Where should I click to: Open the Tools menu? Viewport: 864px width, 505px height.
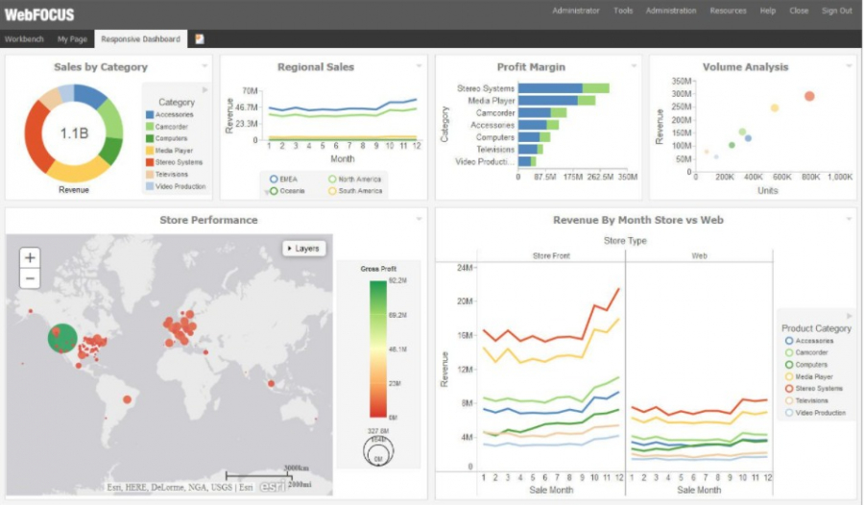[x=623, y=11]
